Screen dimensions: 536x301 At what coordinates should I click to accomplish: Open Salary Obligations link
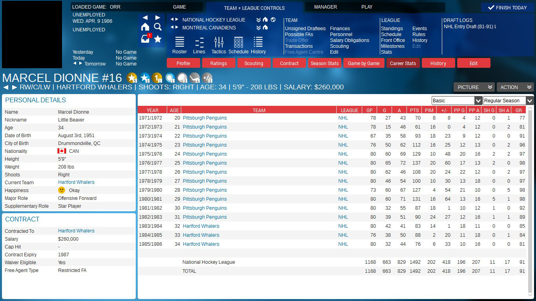click(x=350, y=40)
